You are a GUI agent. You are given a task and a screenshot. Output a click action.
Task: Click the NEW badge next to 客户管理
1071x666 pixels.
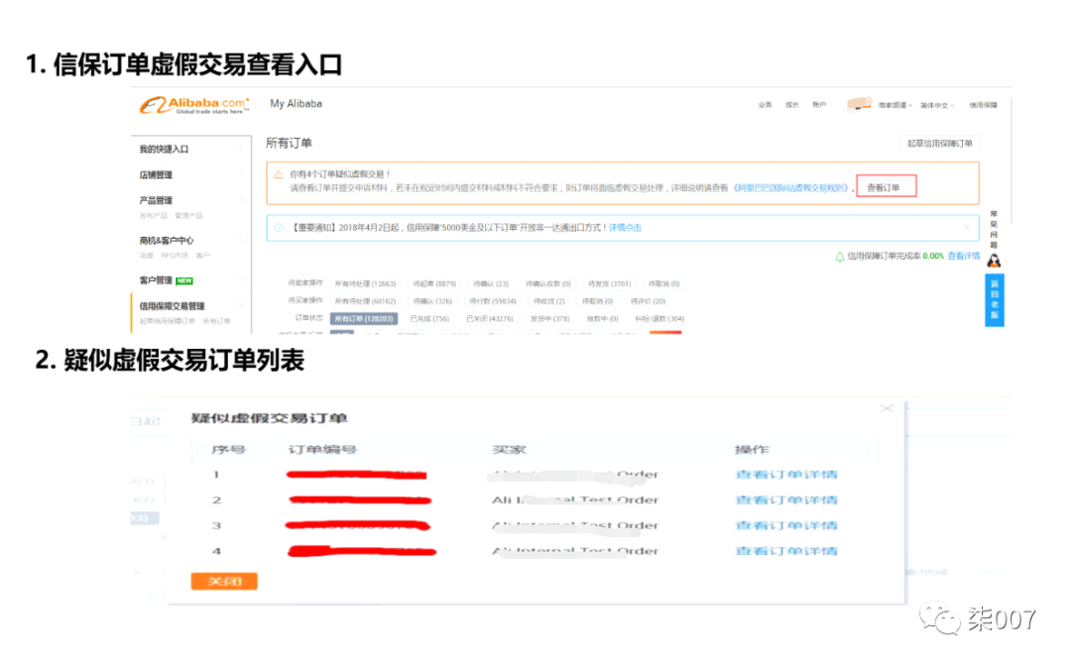[x=182, y=280]
